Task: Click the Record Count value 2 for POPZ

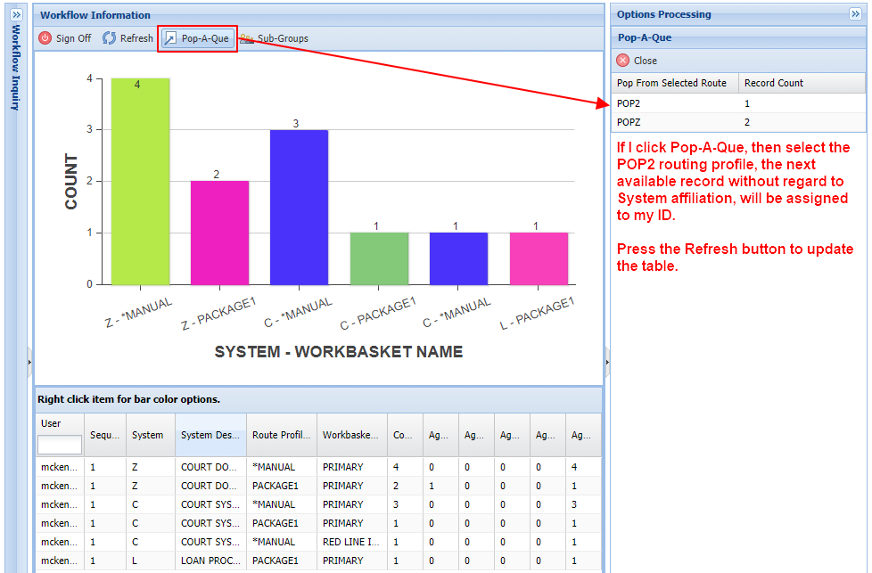Action: point(747,122)
